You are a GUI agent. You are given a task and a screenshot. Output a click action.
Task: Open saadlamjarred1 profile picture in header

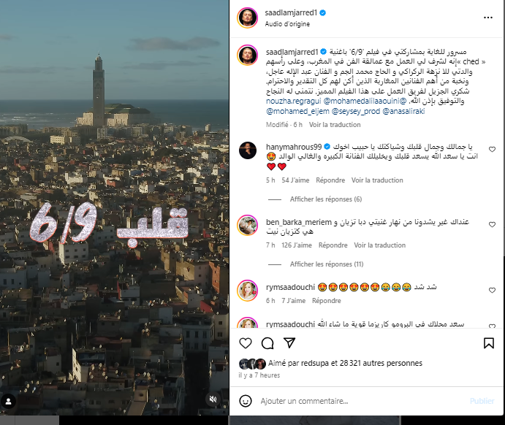[247, 18]
